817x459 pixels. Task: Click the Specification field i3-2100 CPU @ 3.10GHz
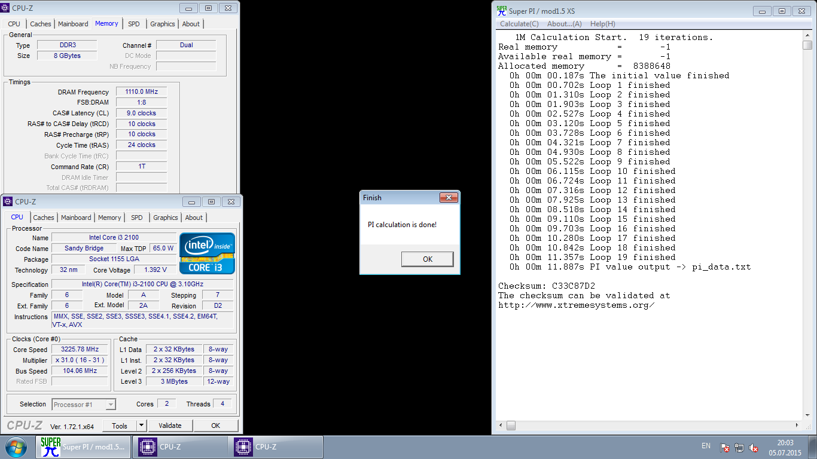[143, 284]
